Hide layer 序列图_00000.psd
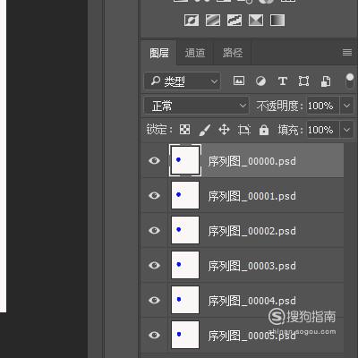This screenshot has height=358, width=358. [x=154, y=160]
